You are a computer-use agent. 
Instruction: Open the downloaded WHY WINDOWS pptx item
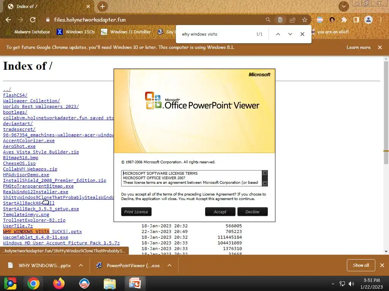click(40, 266)
